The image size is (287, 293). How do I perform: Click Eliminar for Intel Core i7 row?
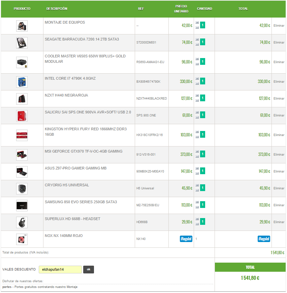tap(279, 82)
